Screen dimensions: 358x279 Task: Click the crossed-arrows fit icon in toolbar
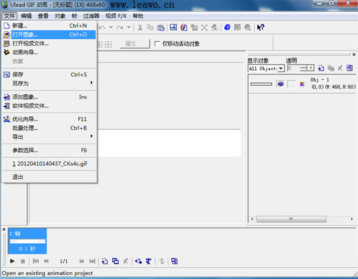(204, 27)
